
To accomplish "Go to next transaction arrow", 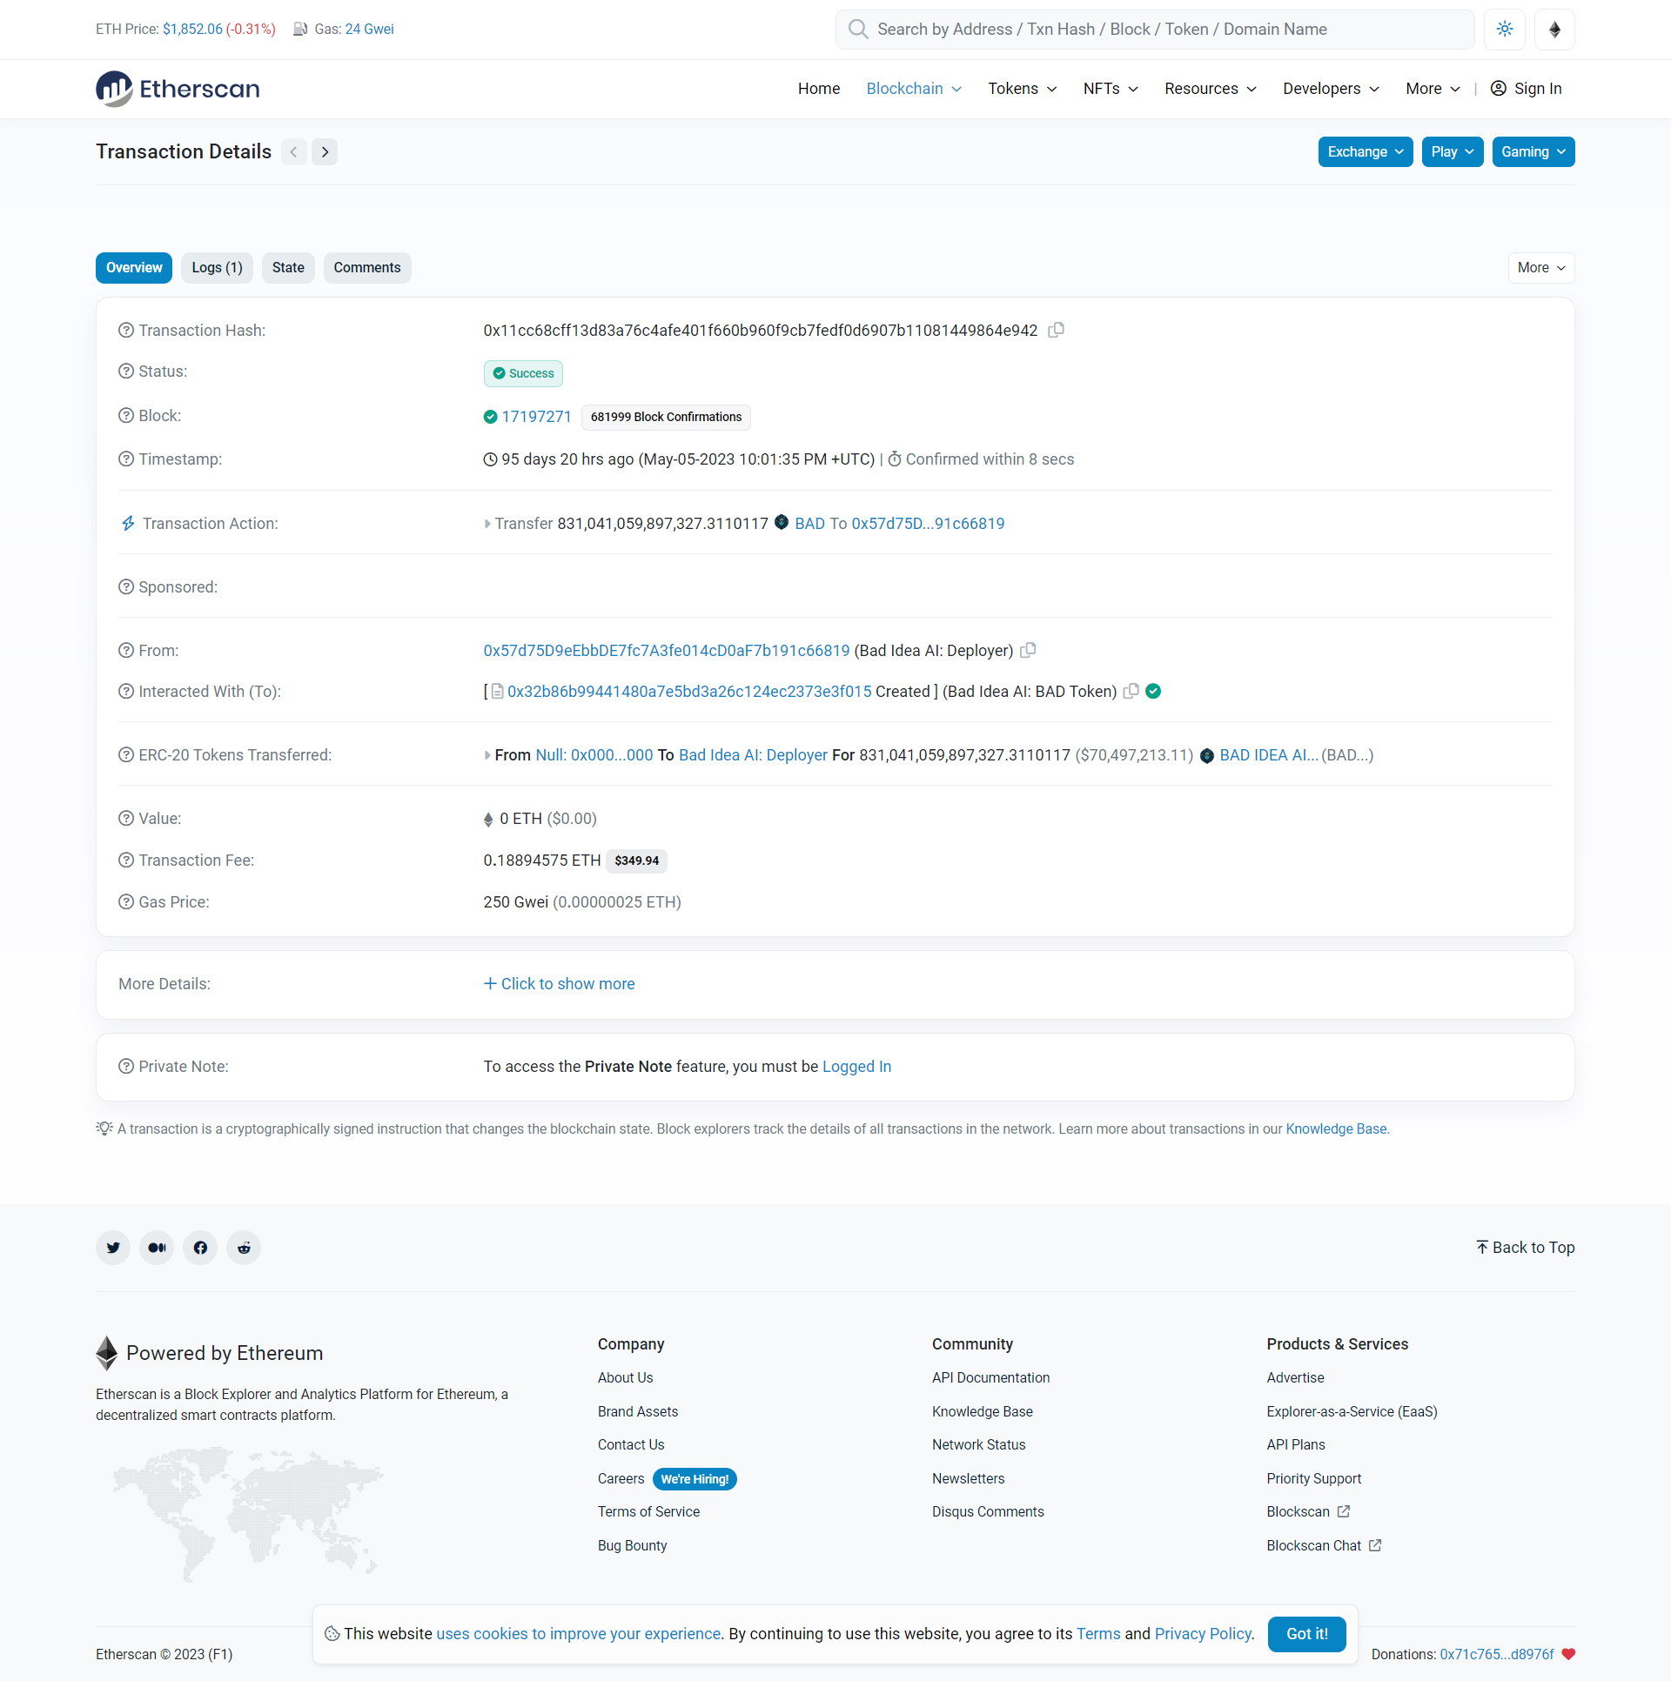I will click(x=325, y=152).
